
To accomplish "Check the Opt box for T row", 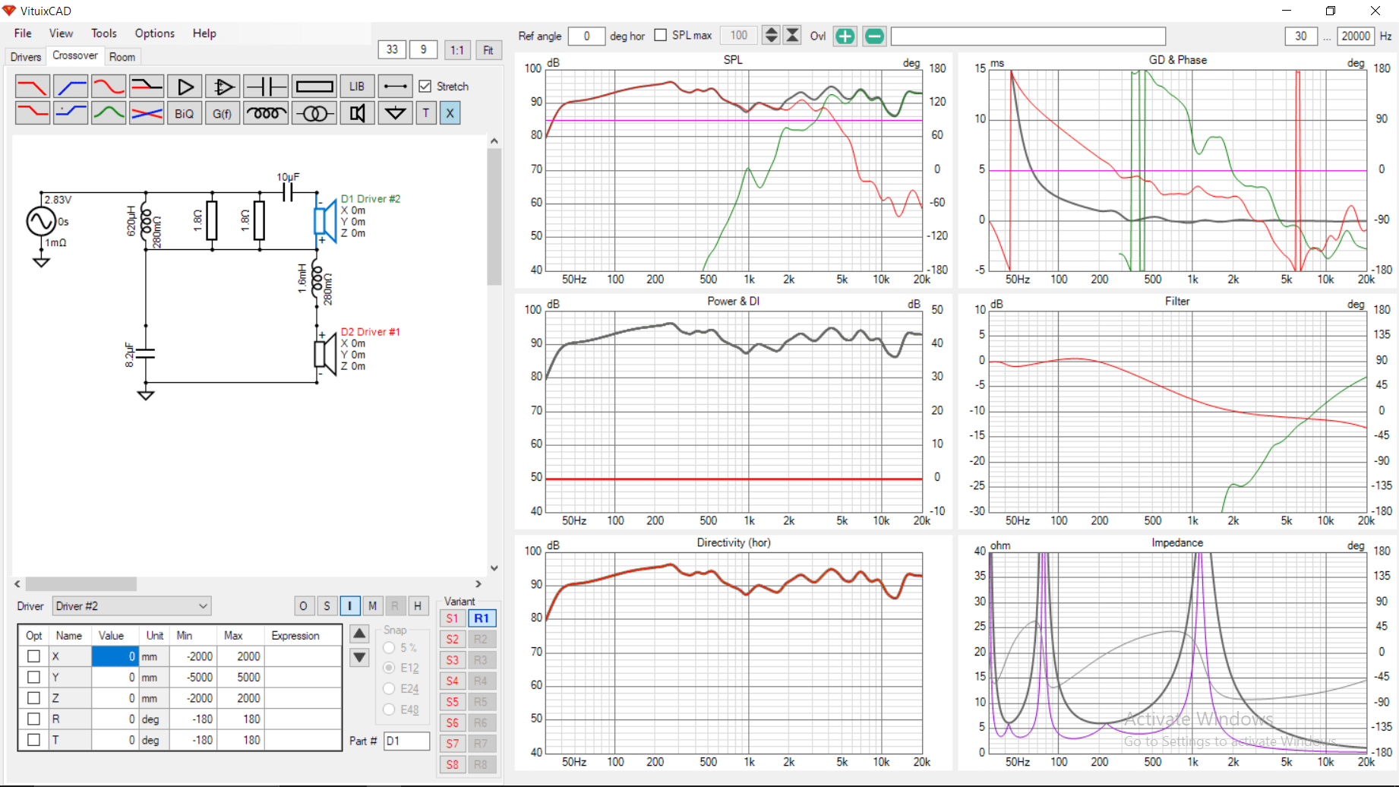I will tap(33, 740).
